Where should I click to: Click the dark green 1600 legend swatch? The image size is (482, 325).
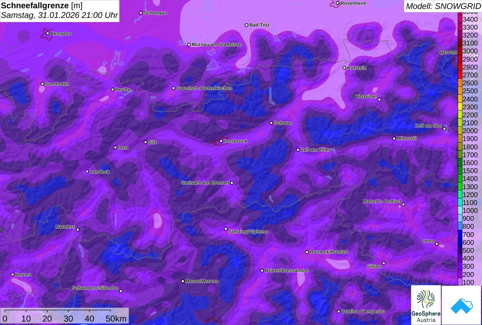coord(460,163)
